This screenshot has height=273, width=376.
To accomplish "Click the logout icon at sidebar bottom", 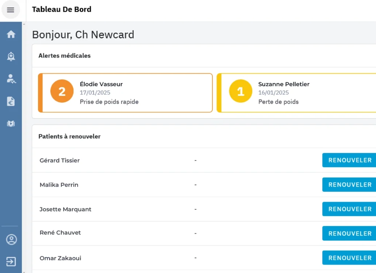I will [11, 262].
